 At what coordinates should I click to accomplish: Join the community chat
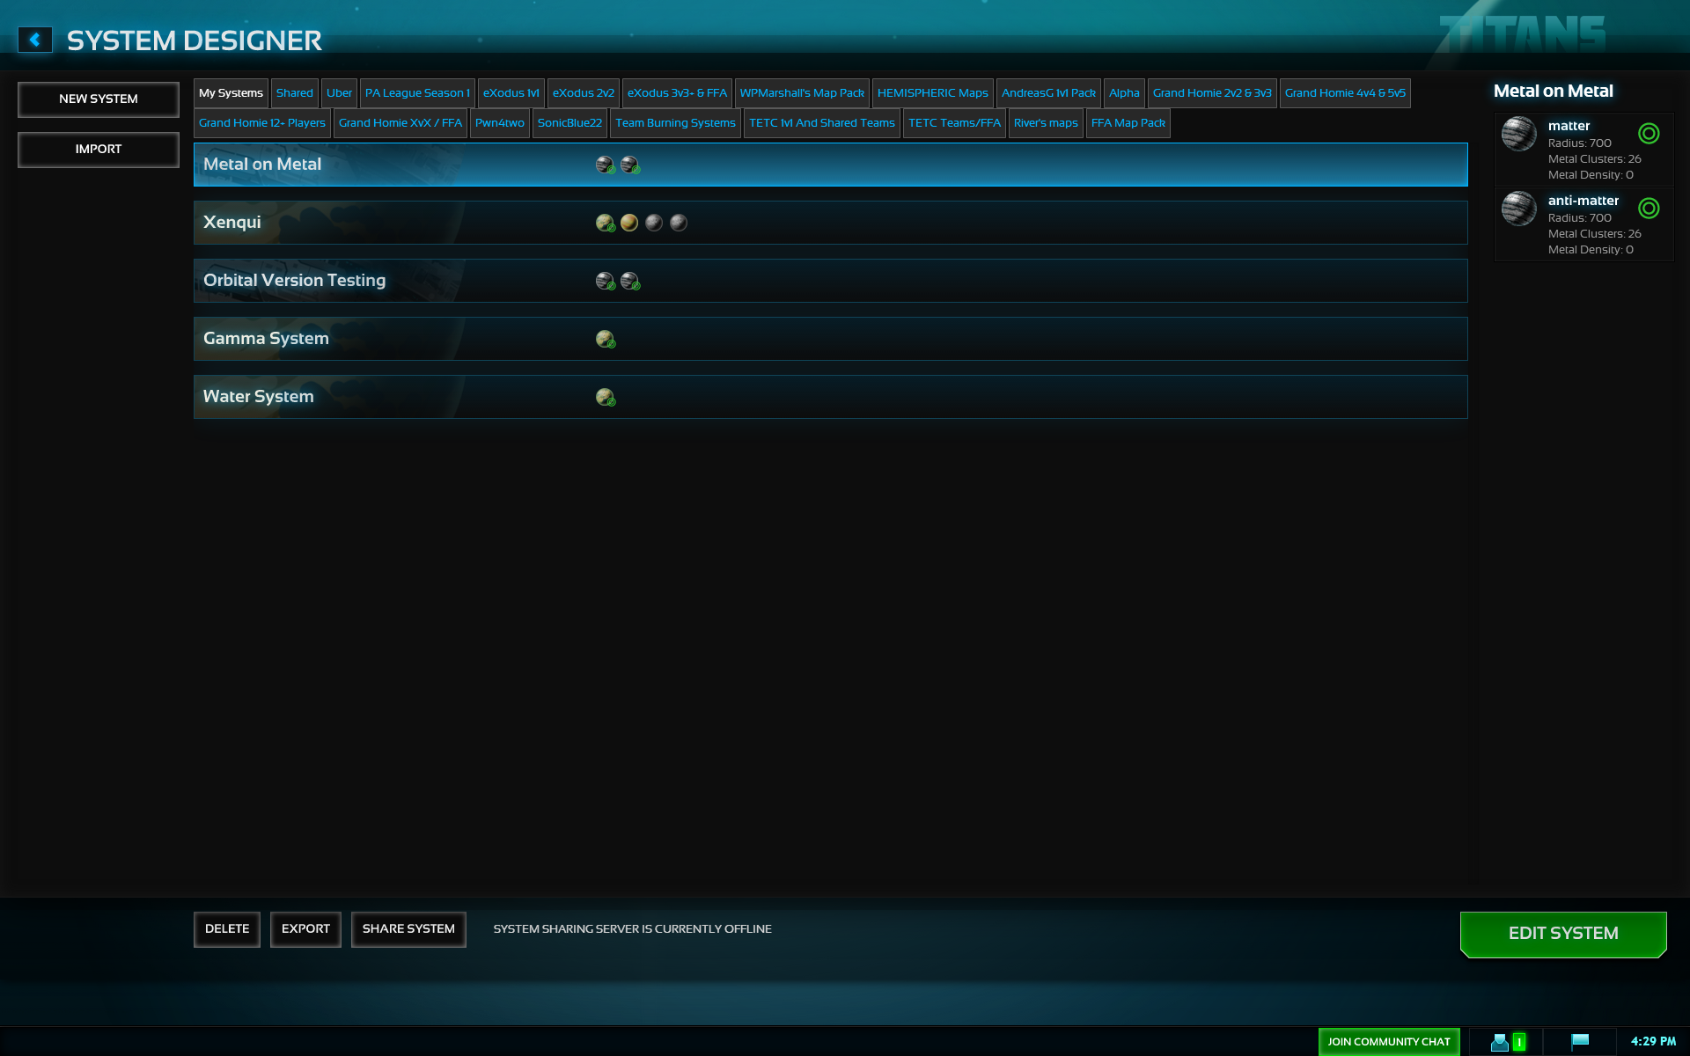coord(1388,1042)
